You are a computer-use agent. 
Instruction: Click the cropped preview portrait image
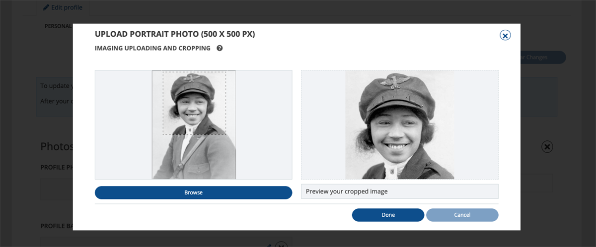(x=399, y=124)
